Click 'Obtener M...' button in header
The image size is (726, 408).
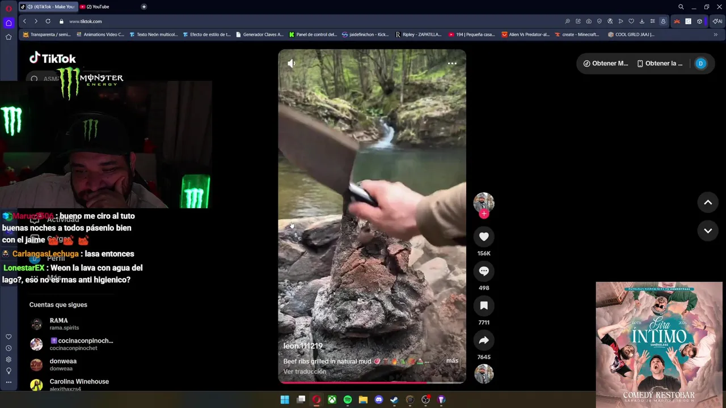(x=606, y=63)
